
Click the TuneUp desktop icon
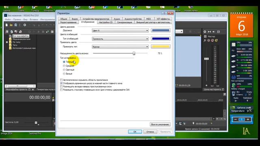pyautogui.click(x=35, y=9)
